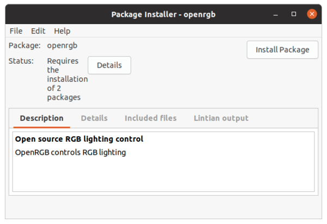Show dependency Details next to Status
The width and height of the screenshot is (327, 224).
110,65
